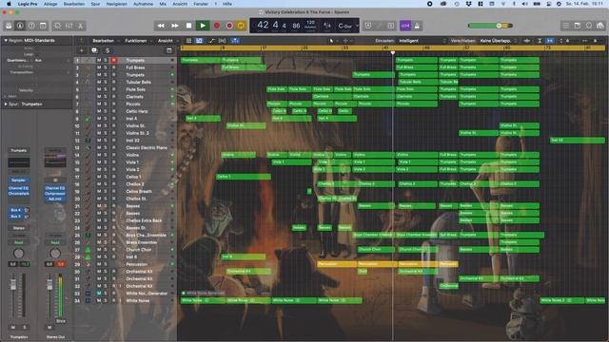Toggle the yellow Cycle button
The width and height of the screenshot is (609, 342).
click(241, 26)
